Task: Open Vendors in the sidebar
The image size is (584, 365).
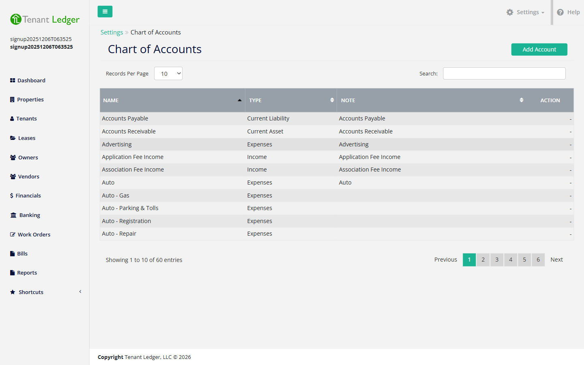Action: click(x=29, y=176)
